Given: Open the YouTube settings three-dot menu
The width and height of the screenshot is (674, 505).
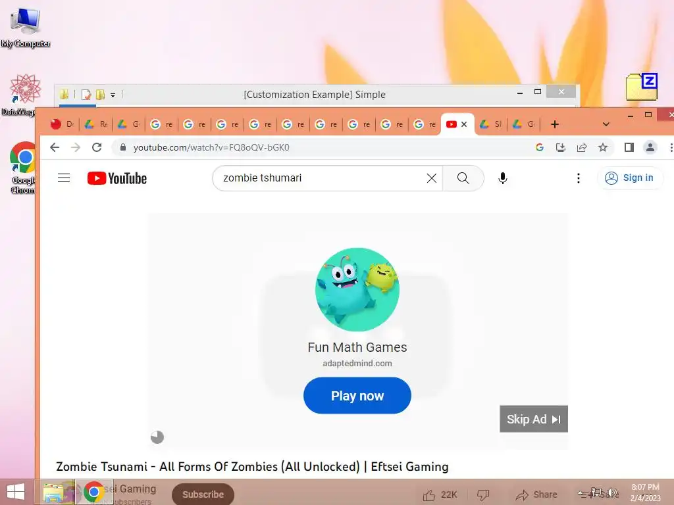Looking at the screenshot, I should 578,178.
